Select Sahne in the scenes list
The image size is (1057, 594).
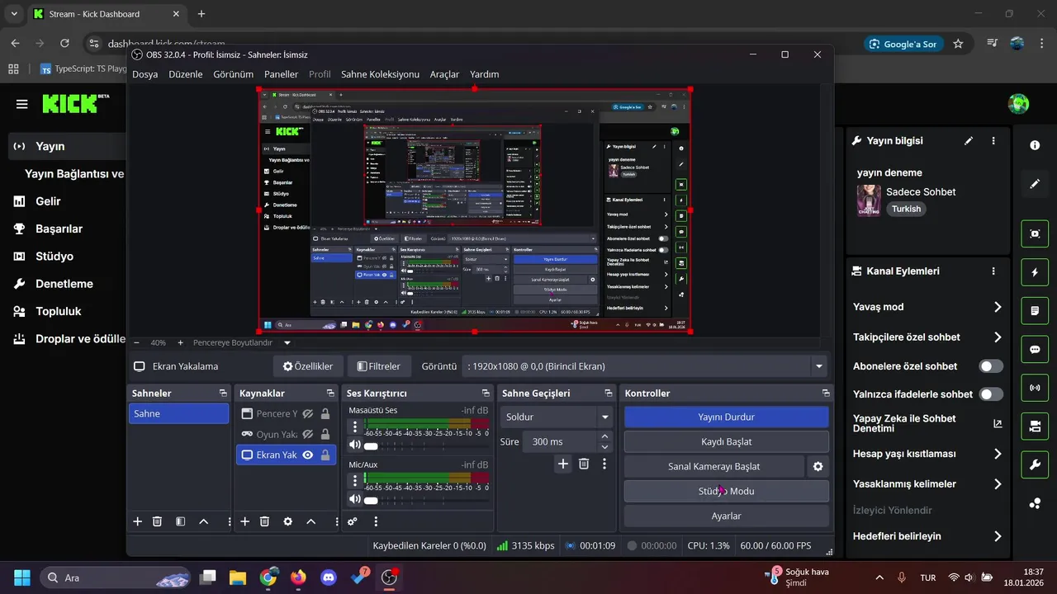[178, 413]
